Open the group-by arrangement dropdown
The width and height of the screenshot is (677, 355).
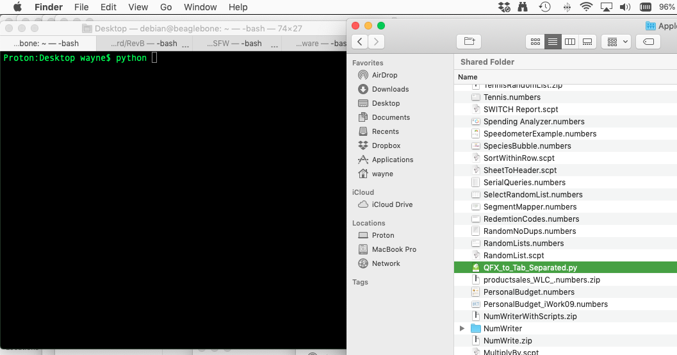coord(617,42)
